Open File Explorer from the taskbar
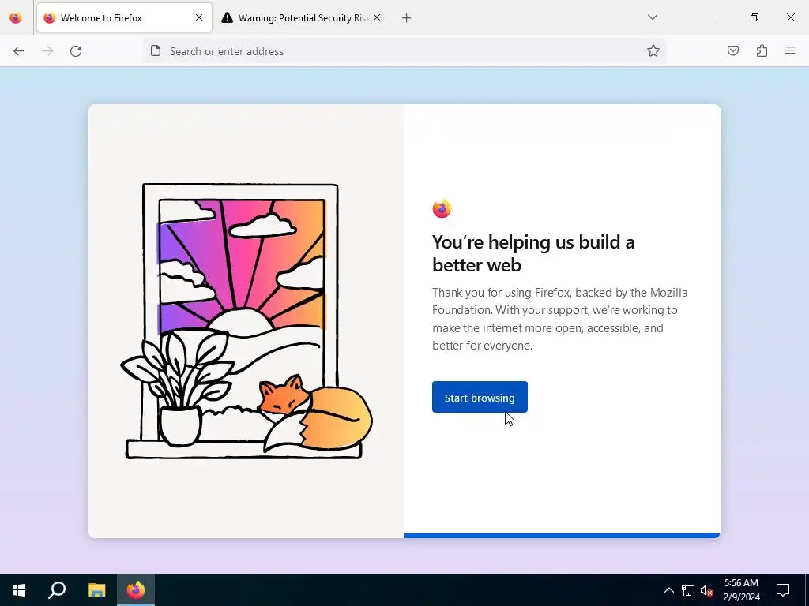Screen dimensions: 809x606 coord(96,590)
